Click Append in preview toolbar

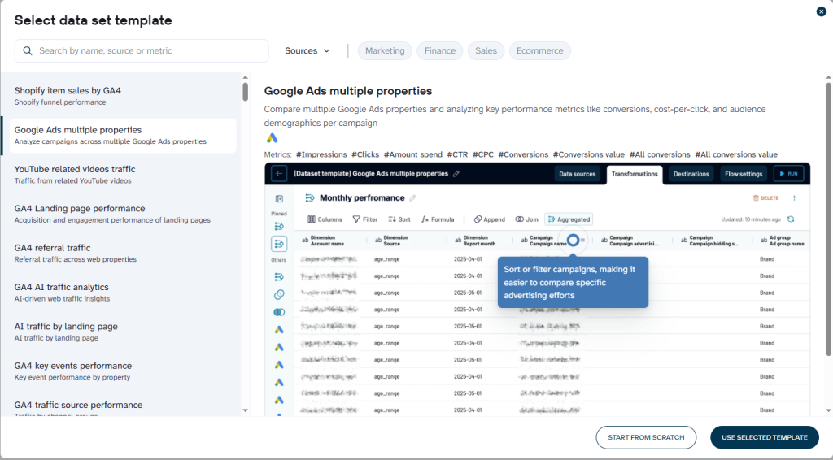[x=489, y=219]
